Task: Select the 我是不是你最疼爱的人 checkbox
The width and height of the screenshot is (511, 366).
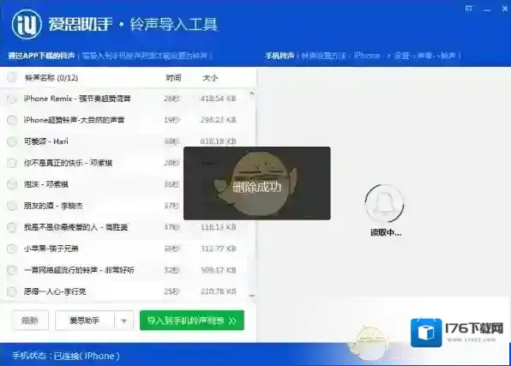Action: coord(12,227)
